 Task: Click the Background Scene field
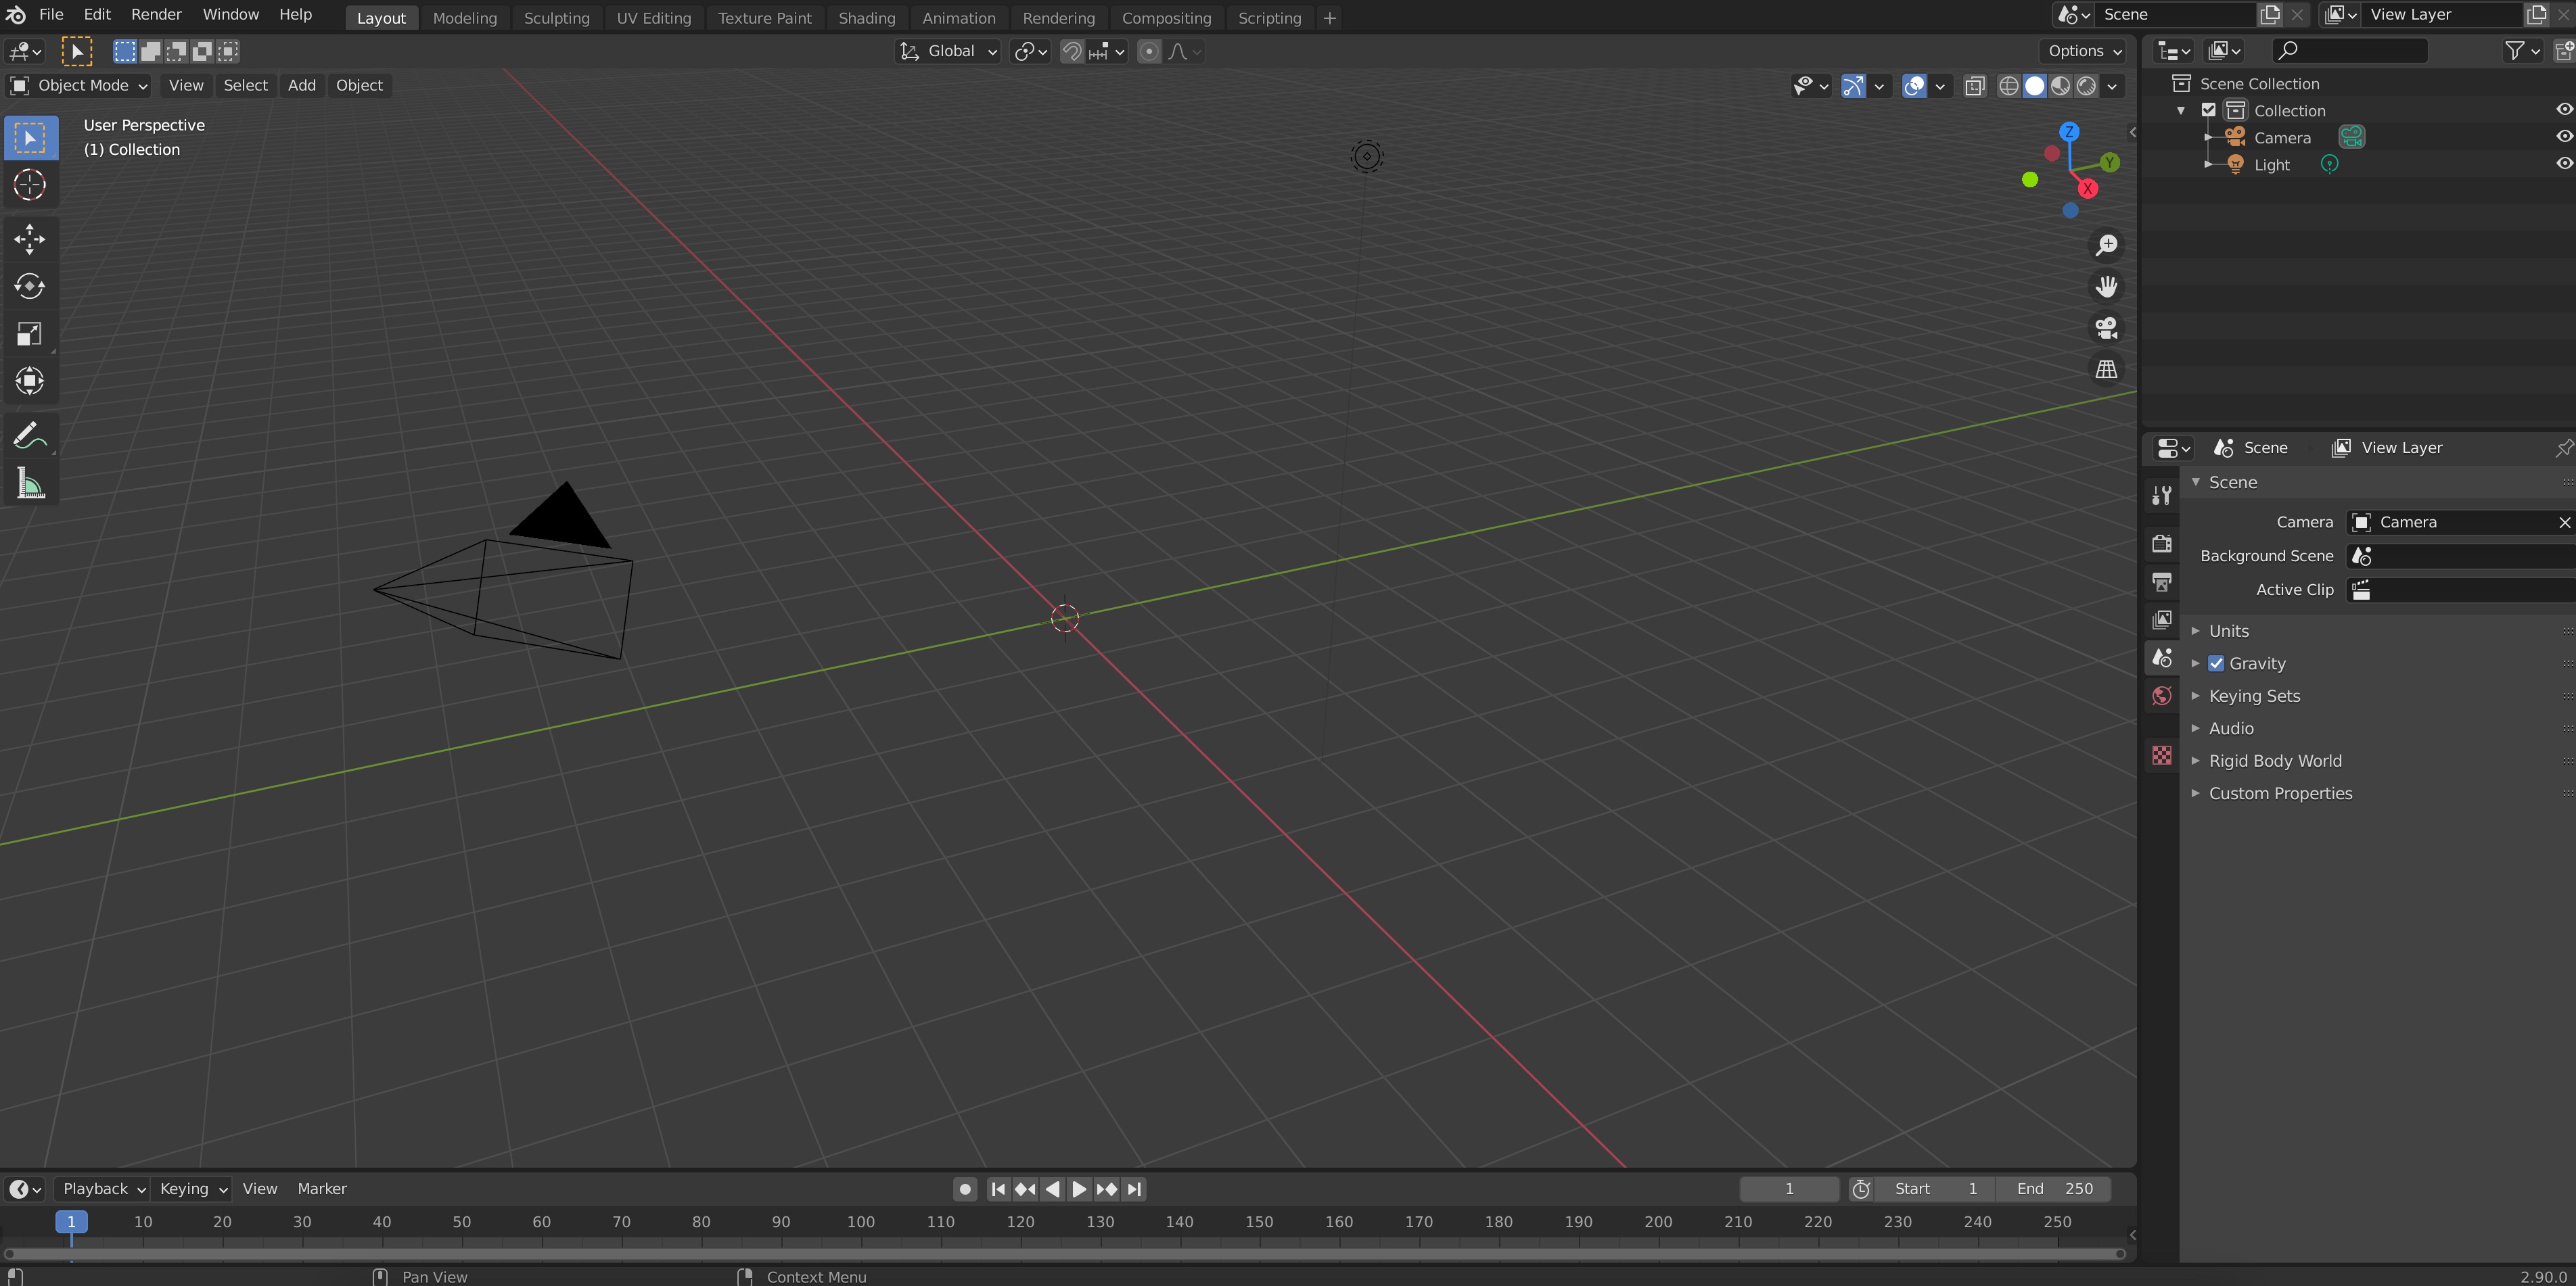[x=2462, y=556]
